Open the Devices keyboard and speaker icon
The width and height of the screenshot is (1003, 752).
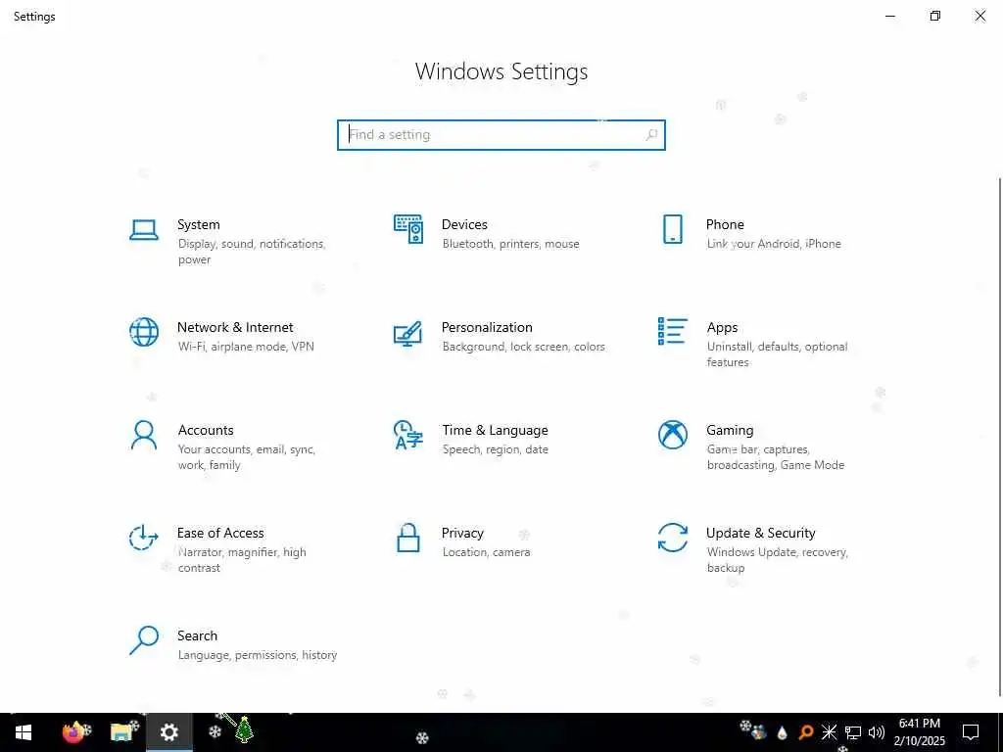[x=408, y=229]
